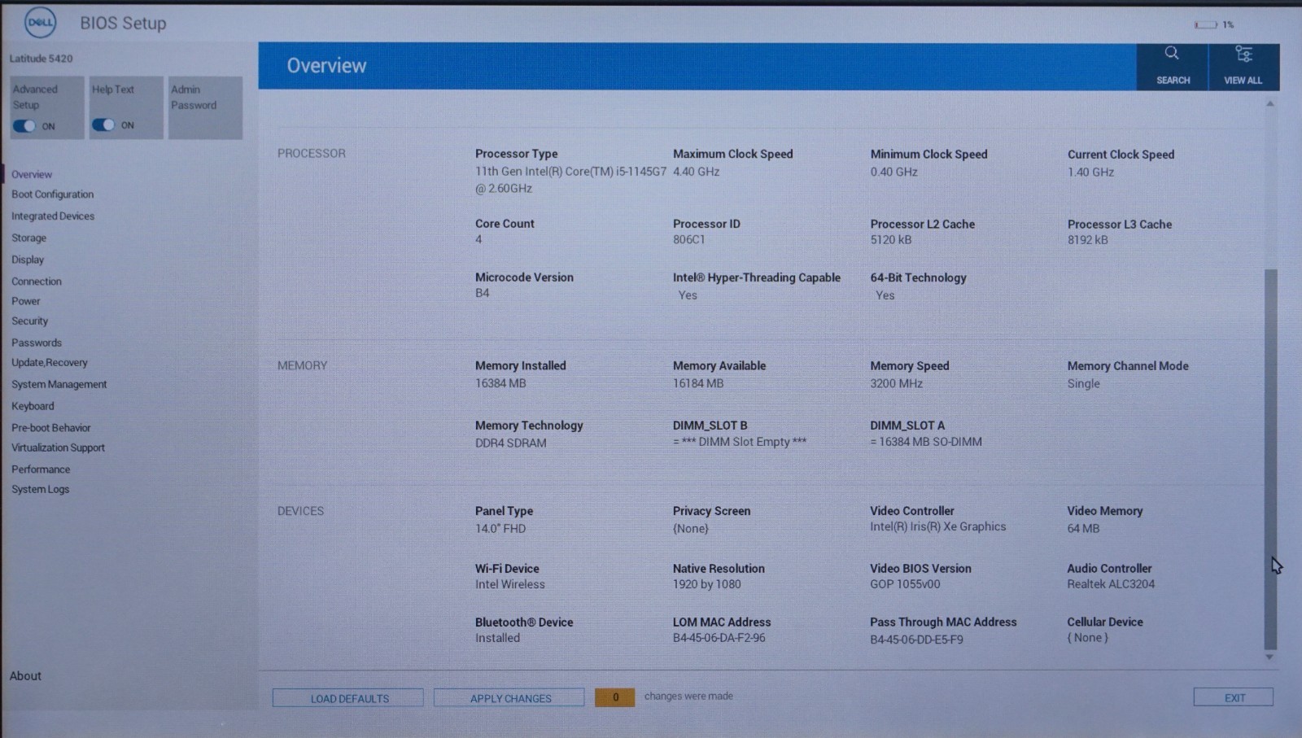Click Microcode Version value B4
The image size is (1302, 738).
tap(483, 293)
